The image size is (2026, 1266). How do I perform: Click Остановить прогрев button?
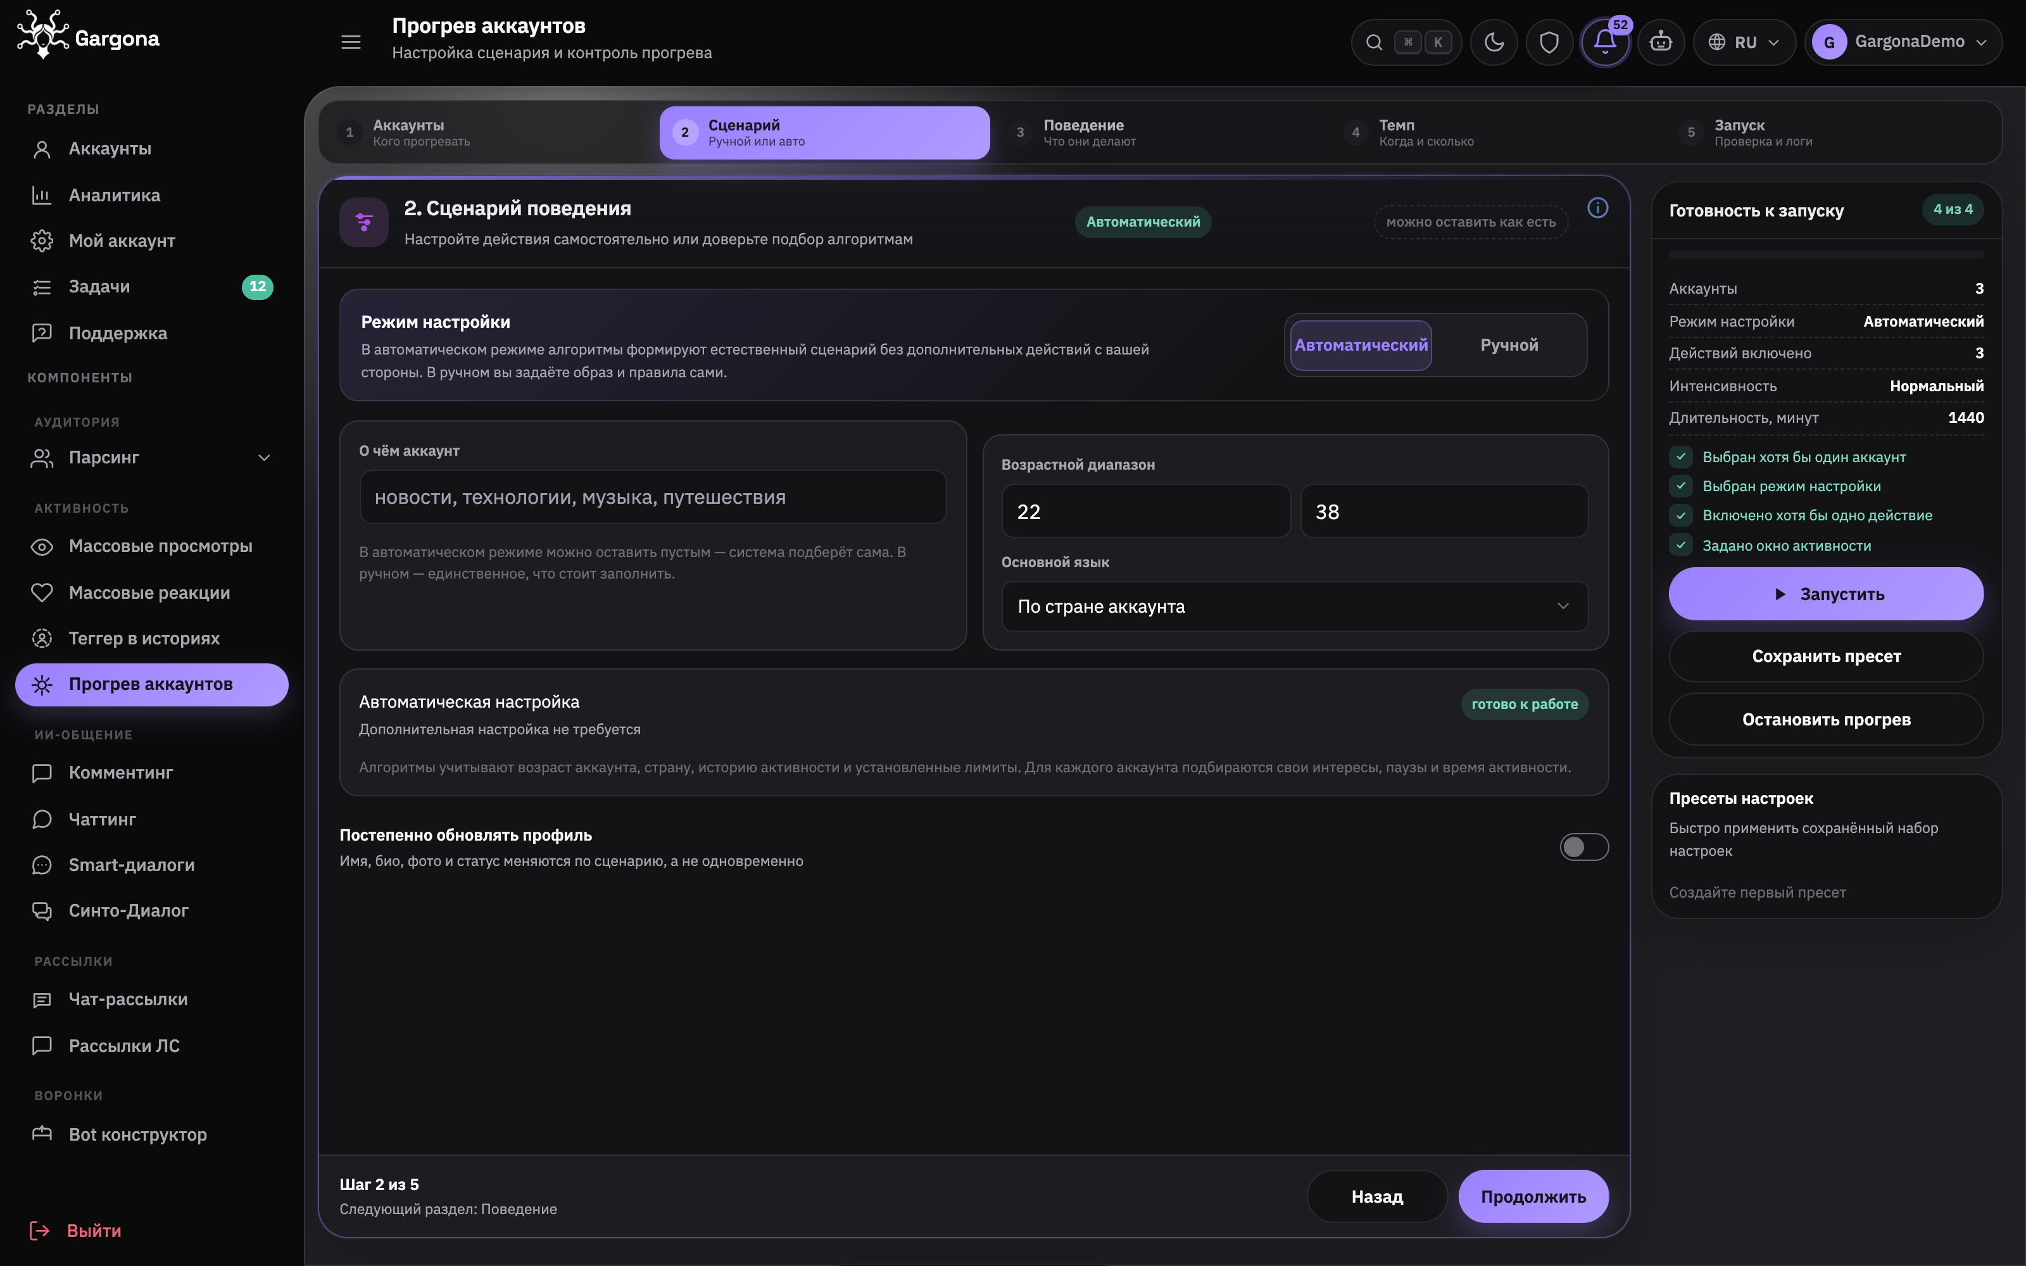coord(1826,719)
